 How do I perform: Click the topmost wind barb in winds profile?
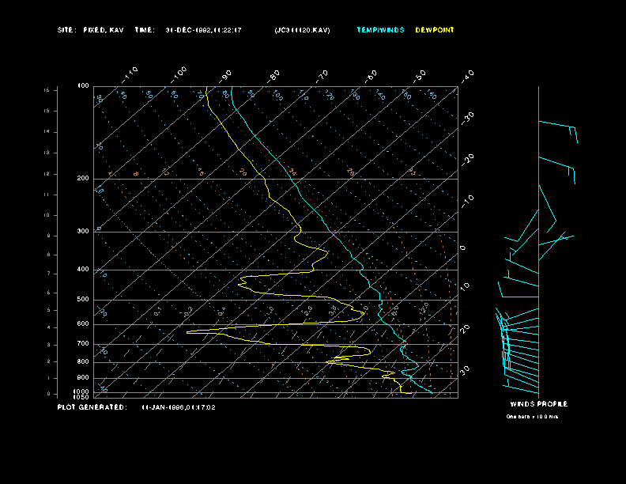click(558, 128)
